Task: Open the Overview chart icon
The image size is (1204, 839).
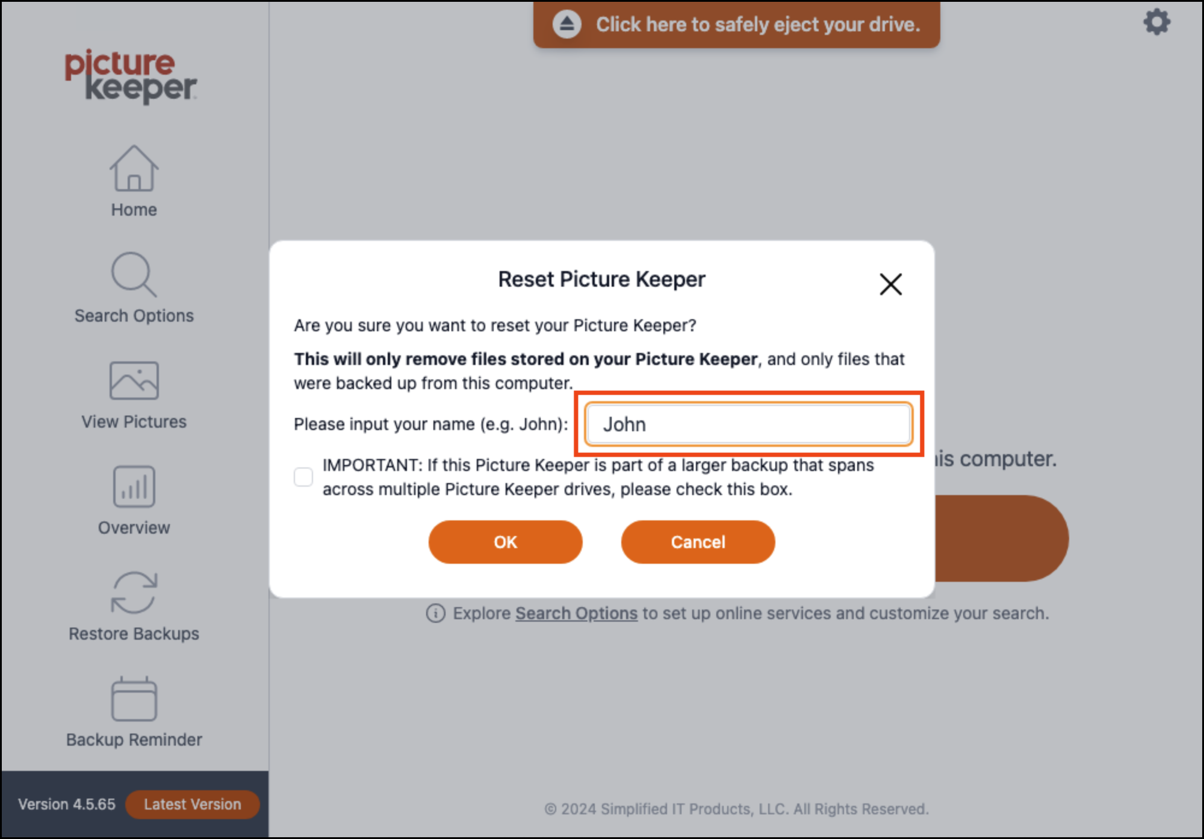Action: point(134,487)
